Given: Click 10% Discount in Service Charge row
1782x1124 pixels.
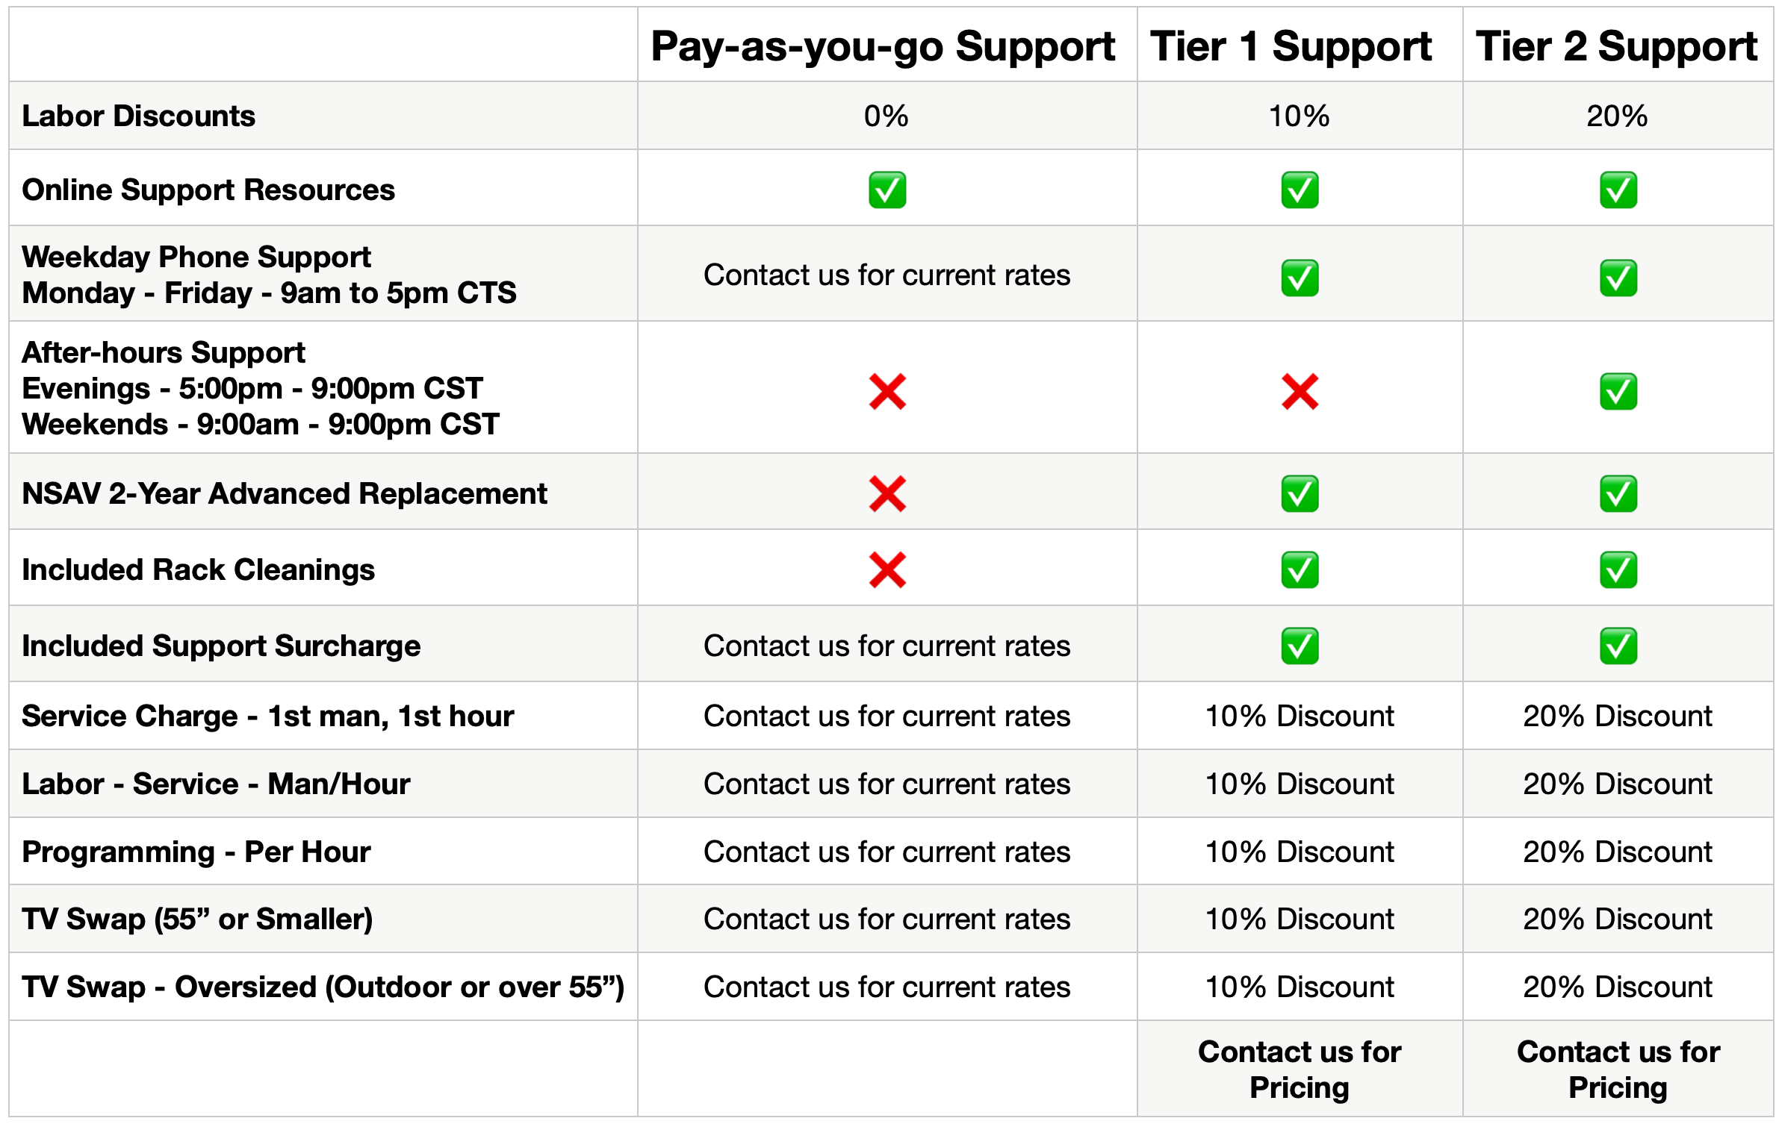Looking at the screenshot, I should coord(1300,716).
